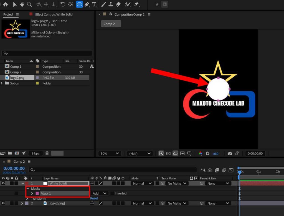The height and width of the screenshot is (216, 284).
Task: Click the yellow label of Solids folder
Action: pos(37,83)
